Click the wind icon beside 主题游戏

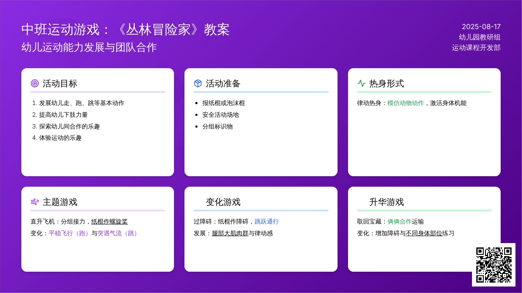click(35, 202)
